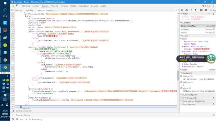
Task: Step out of current function
Action: click(x=195, y=10)
